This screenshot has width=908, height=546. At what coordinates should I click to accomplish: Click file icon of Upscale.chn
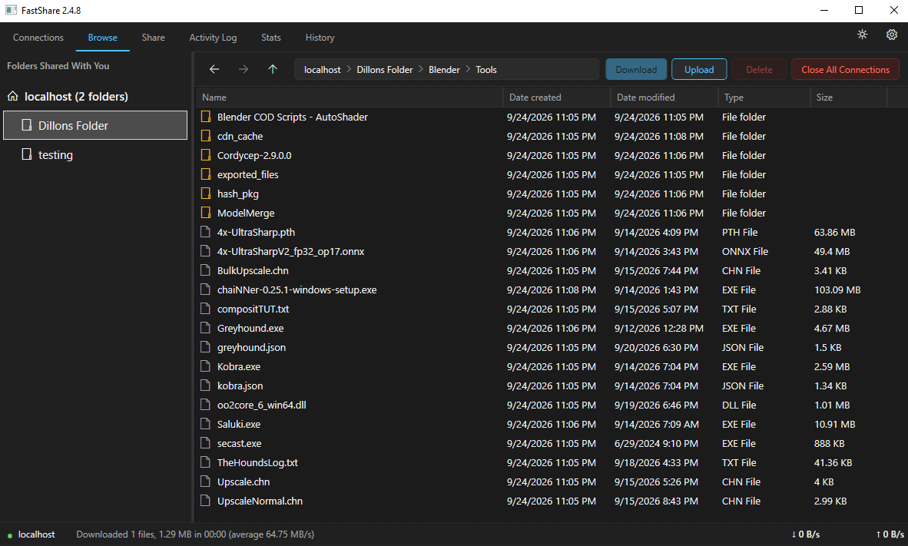pyautogui.click(x=205, y=481)
